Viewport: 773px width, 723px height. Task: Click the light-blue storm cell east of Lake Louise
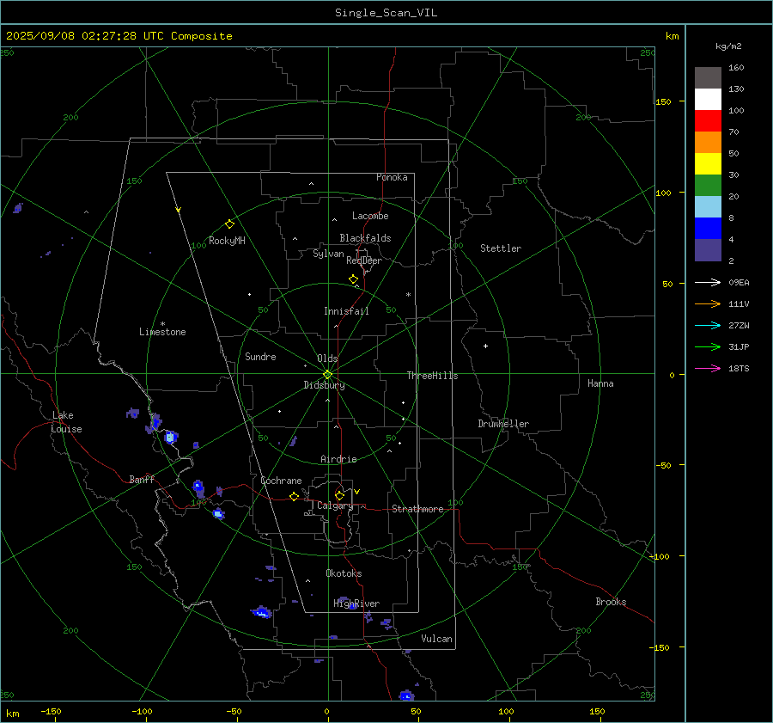[x=170, y=438]
